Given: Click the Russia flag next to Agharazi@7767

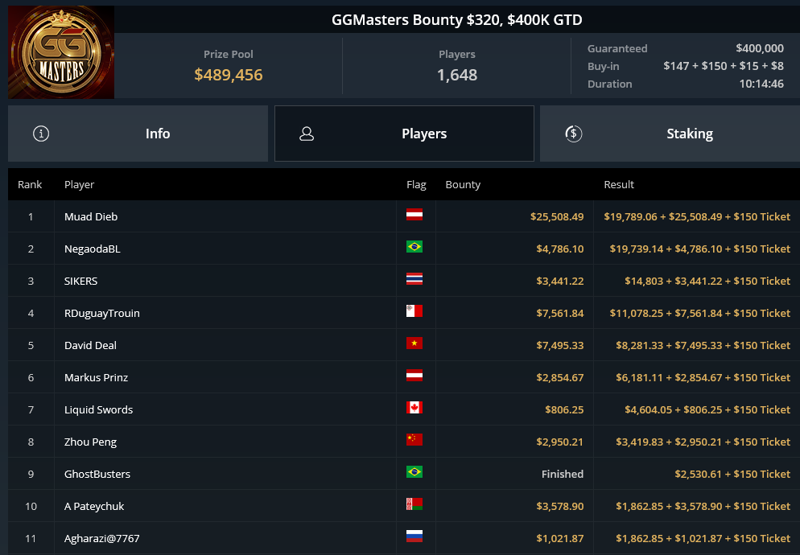Looking at the screenshot, I should point(414,538).
